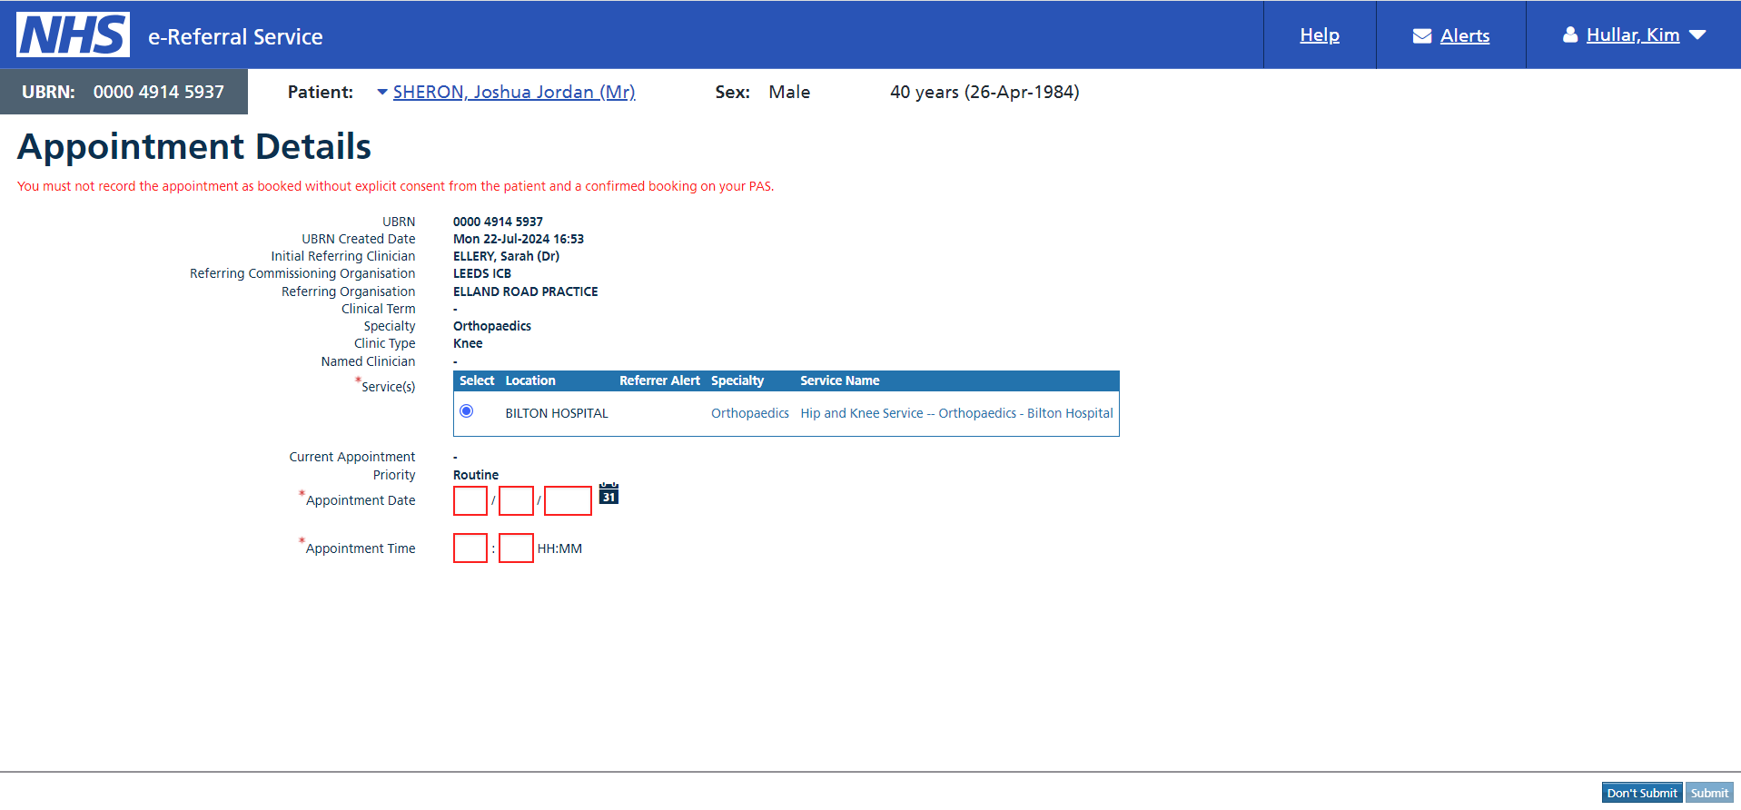Click the Knee clinic type value
Image resolution: width=1741 pixels, height=810 pixels.
coord(468,343)
